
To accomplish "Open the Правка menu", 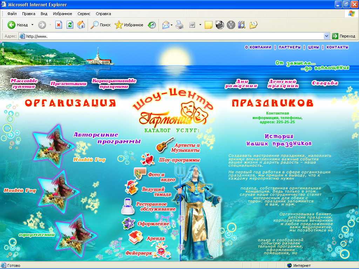I will 29,14.
